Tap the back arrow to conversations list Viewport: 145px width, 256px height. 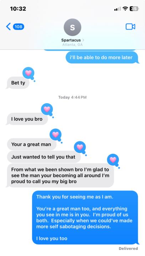(x=8, y=27)
